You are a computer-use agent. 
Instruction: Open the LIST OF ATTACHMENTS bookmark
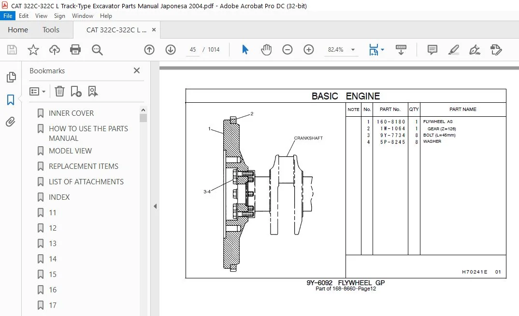[86, 181]
